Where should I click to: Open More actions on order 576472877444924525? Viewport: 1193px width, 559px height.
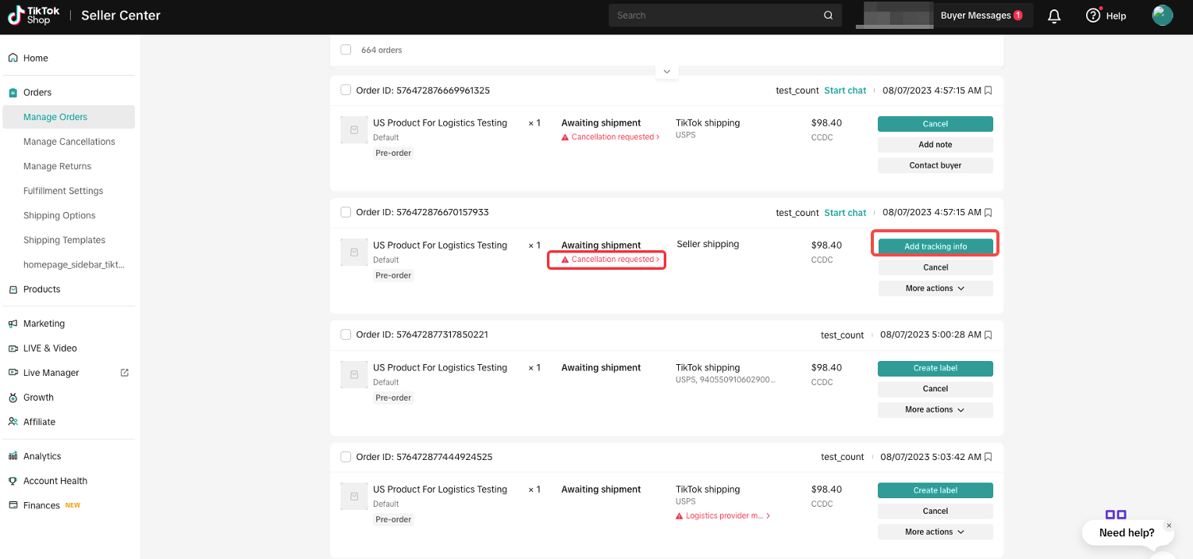click(935, 532)
